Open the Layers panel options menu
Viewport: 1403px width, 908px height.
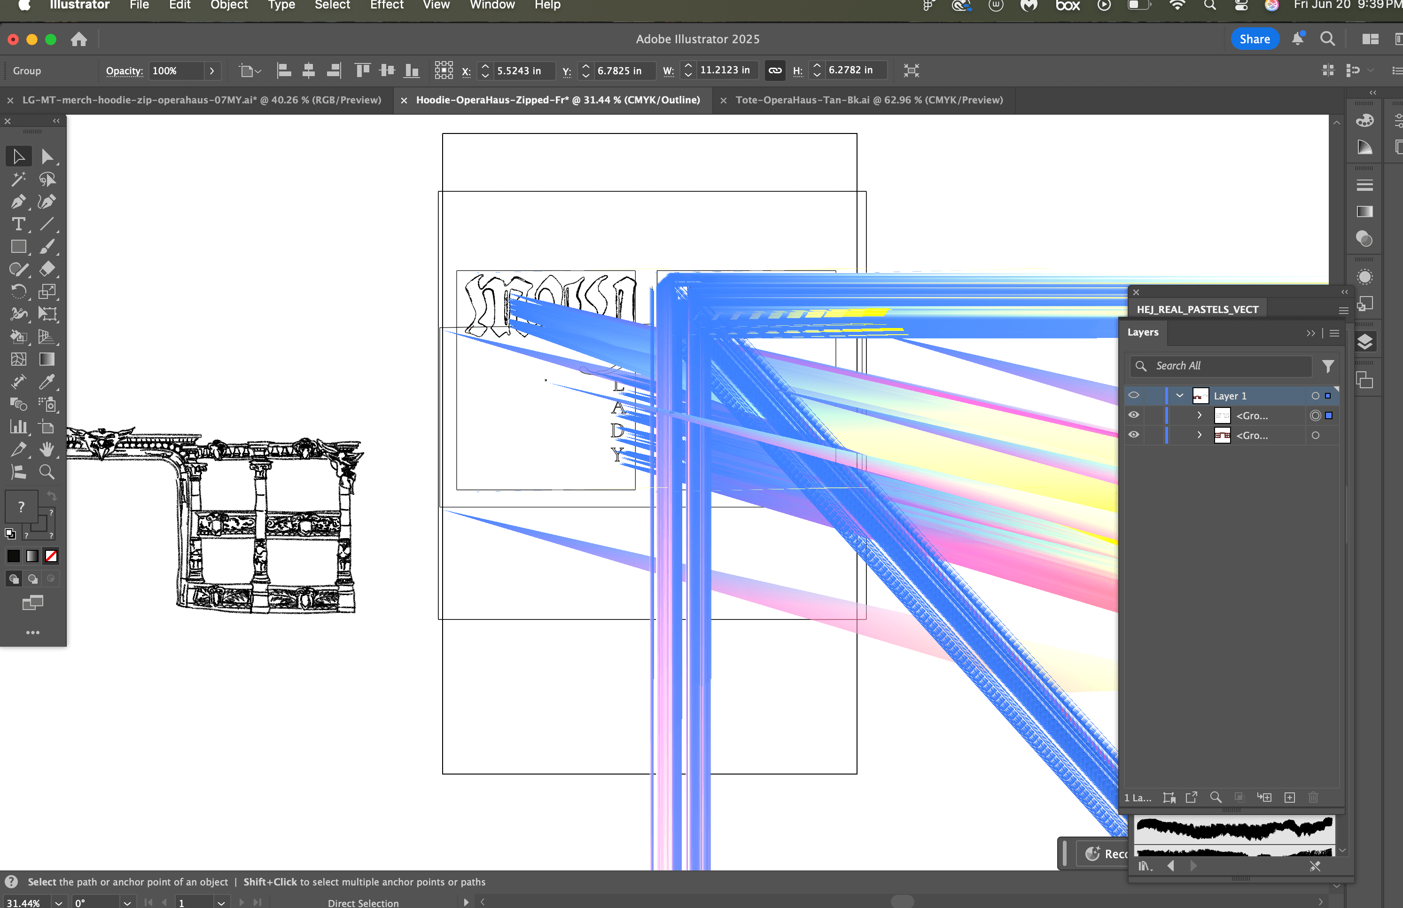[1334, 333]
